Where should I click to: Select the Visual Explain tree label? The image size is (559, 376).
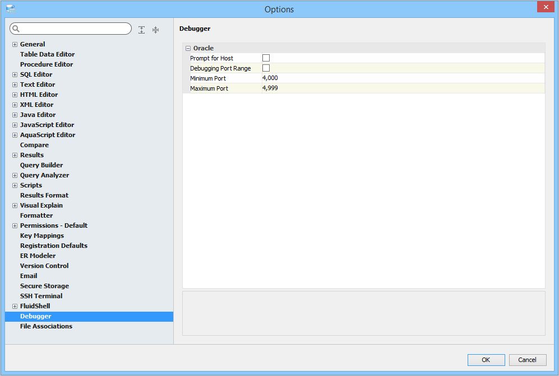tap(41, 205)
